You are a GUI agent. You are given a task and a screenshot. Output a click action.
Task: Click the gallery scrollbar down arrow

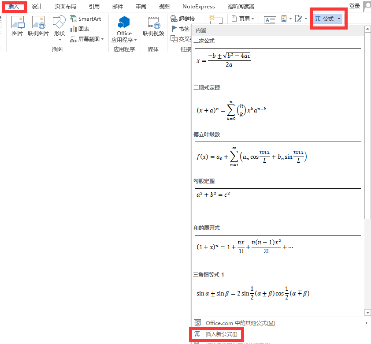coord(367,313)
